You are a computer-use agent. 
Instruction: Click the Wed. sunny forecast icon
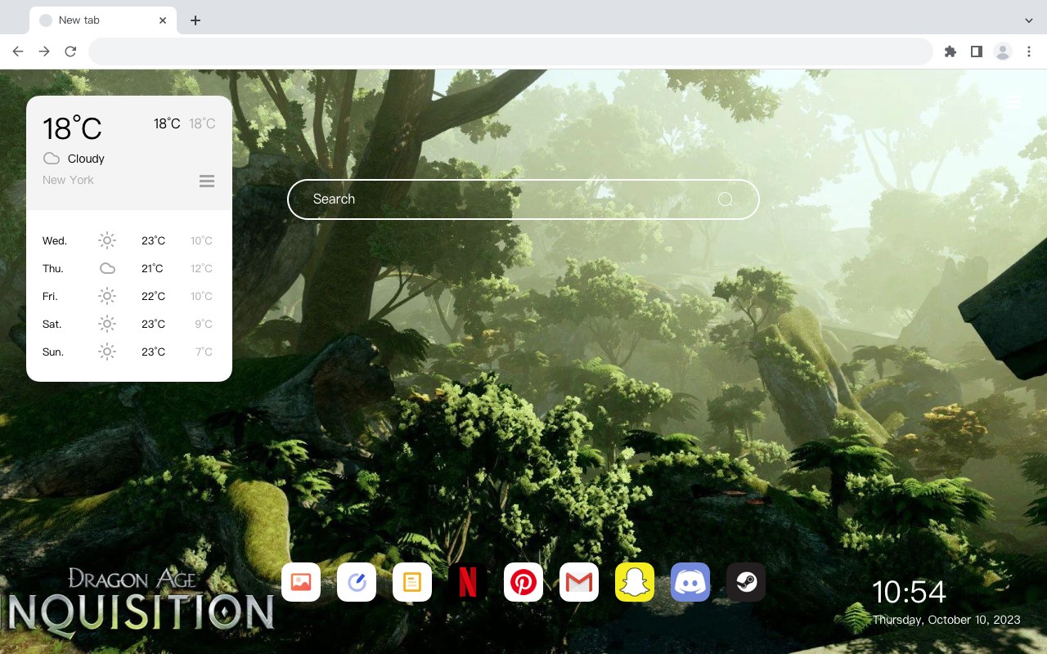[x=107, y=240]
